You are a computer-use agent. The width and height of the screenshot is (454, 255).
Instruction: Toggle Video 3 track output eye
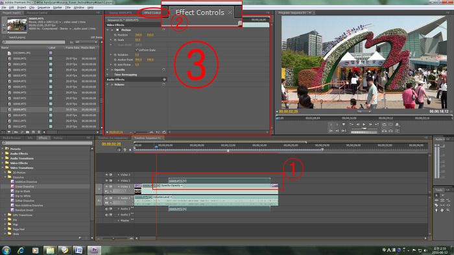pos(106,175)
